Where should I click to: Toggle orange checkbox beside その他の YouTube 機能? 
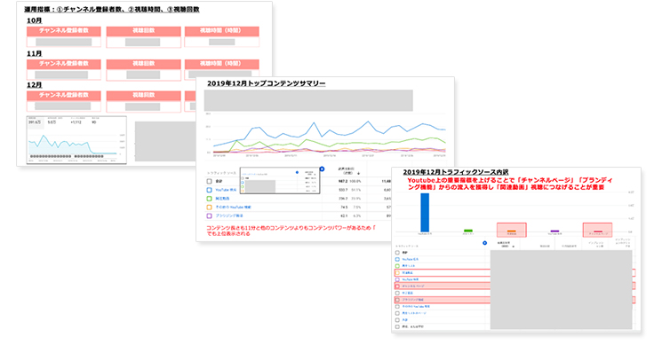209,208
